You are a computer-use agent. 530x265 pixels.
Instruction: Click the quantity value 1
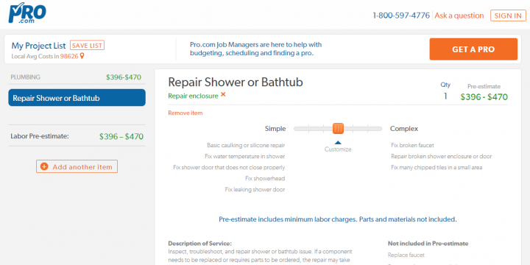click(445, 96)
